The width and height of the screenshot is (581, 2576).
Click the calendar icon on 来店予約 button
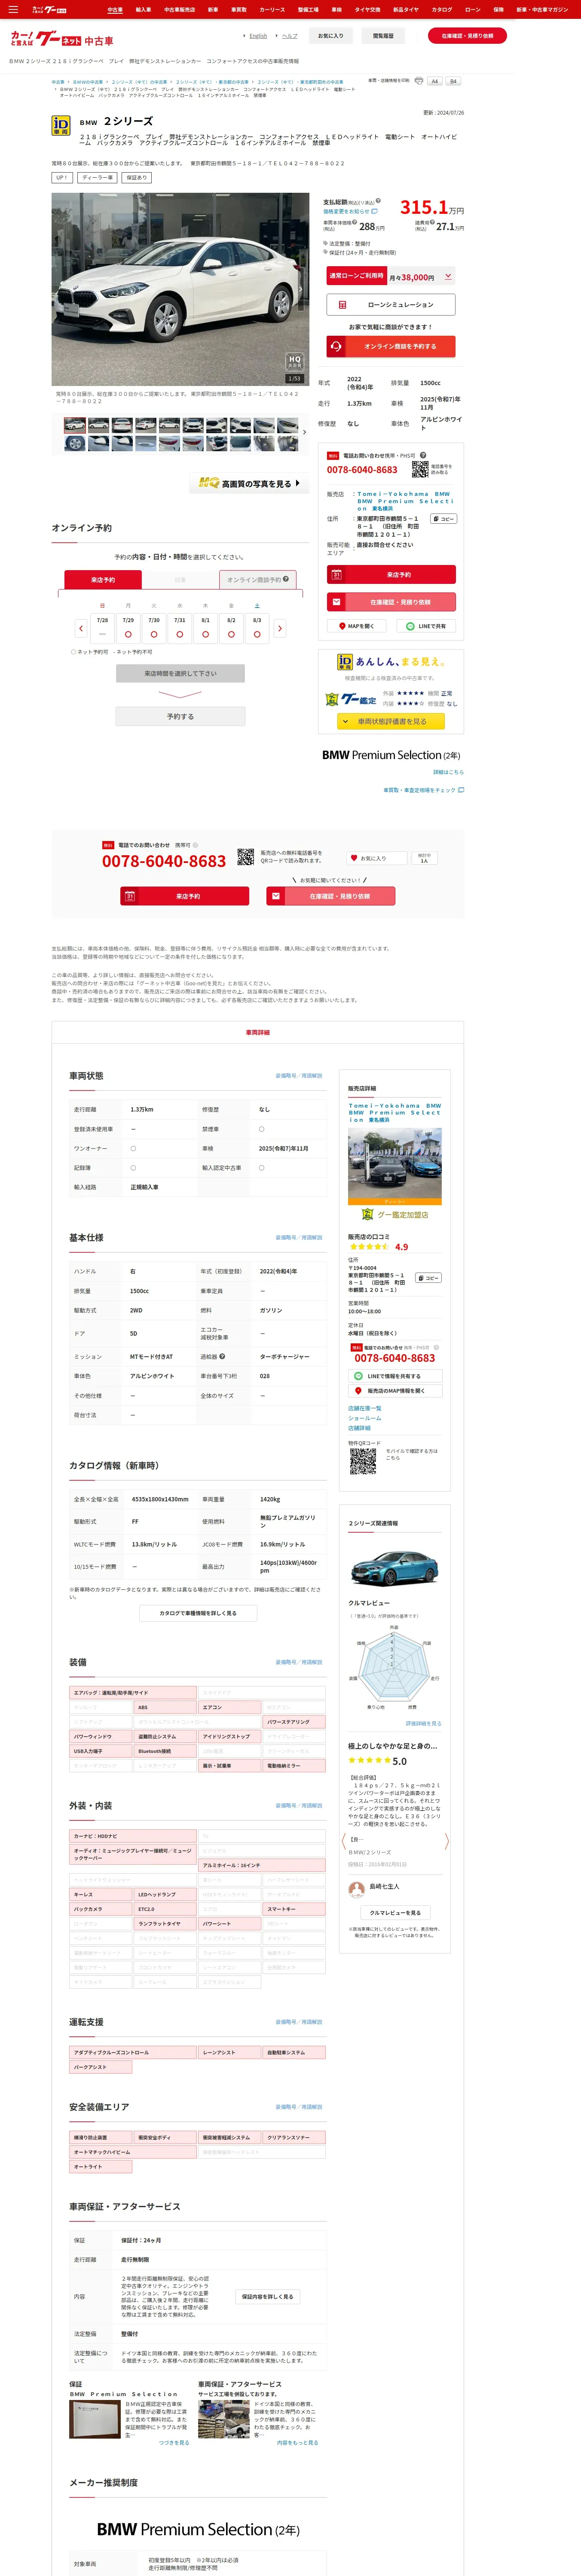tap(336, 575)
